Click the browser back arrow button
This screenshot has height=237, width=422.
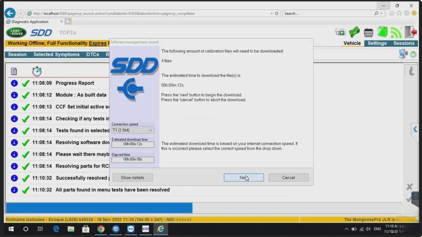(x=10, y=13)
